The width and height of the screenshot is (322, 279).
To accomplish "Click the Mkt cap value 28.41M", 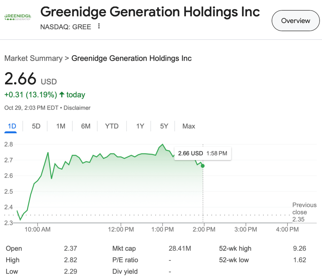I will point(180,248).
